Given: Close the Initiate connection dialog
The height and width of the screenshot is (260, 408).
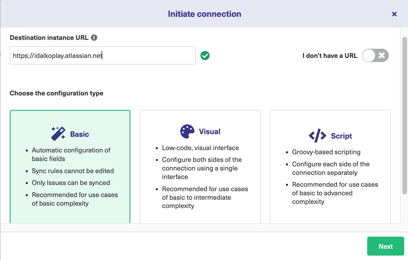Looking at the screenshot, I should pyautogui.click(x=394, y=14).
